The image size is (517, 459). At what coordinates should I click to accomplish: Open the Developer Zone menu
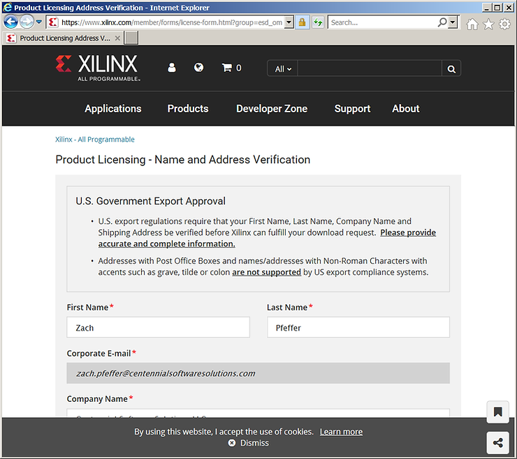click(x=272, y=109)
